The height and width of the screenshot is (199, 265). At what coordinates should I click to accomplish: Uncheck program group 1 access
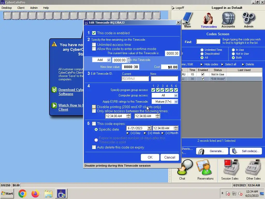click(x=153, y=90)
